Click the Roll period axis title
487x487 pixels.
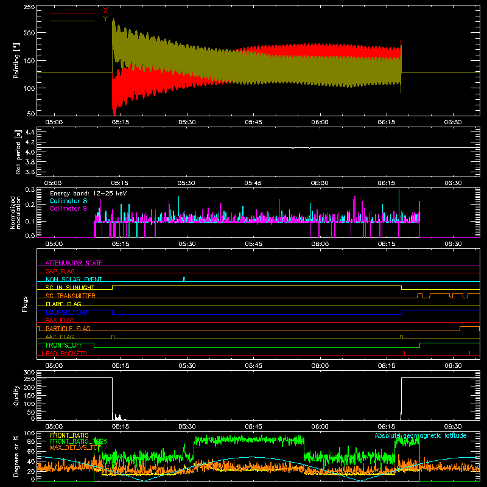(18, 152)
